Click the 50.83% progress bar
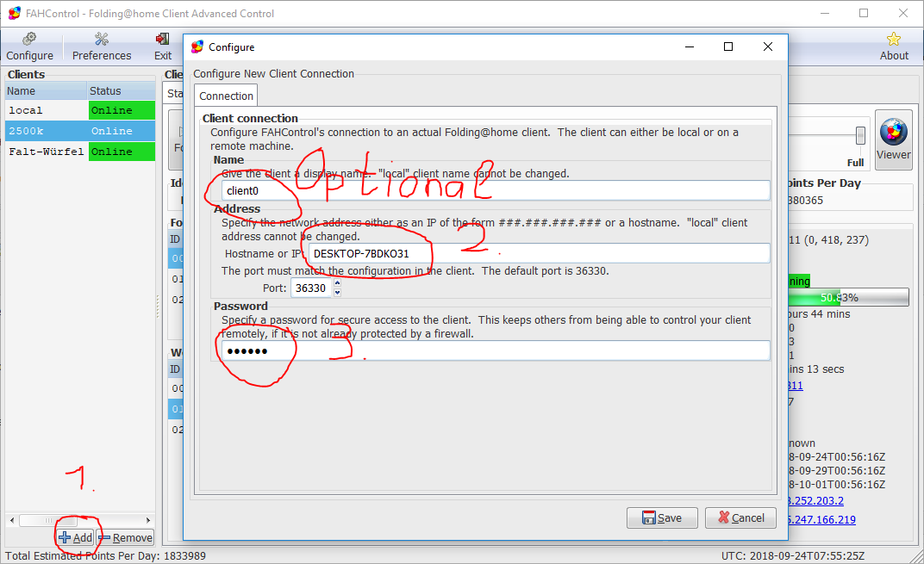Image resolution: width=924 pixels, height=564 pixels. click(848, 297)
